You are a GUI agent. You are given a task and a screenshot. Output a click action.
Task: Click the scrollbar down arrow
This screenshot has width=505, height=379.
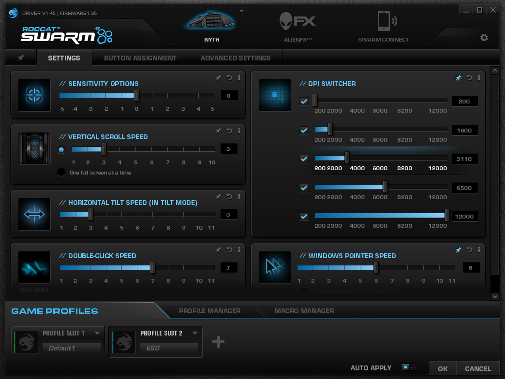pyautogui.click(x=495, y=296)
